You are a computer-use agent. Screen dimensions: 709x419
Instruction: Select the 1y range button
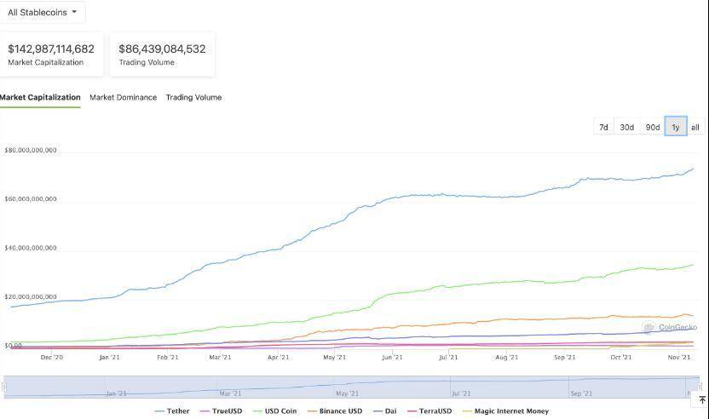(x=676, y=127)
